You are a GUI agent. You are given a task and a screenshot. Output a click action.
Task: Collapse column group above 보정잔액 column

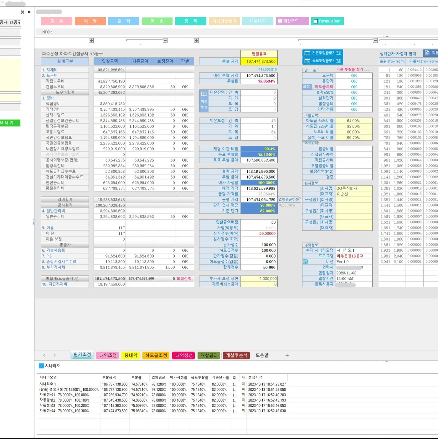point(165,40)
